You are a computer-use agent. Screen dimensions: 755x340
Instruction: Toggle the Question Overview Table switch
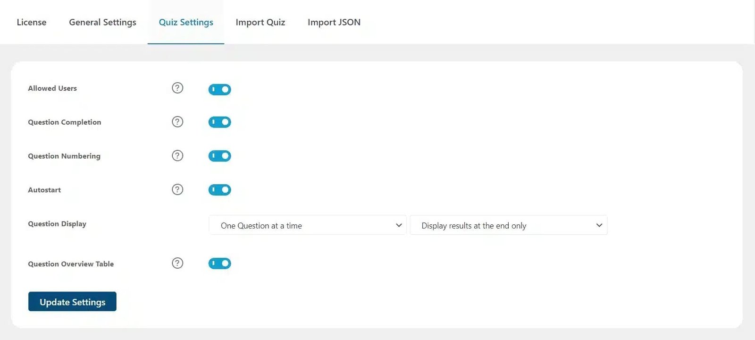pyautogui.click(x=220, y=263)
